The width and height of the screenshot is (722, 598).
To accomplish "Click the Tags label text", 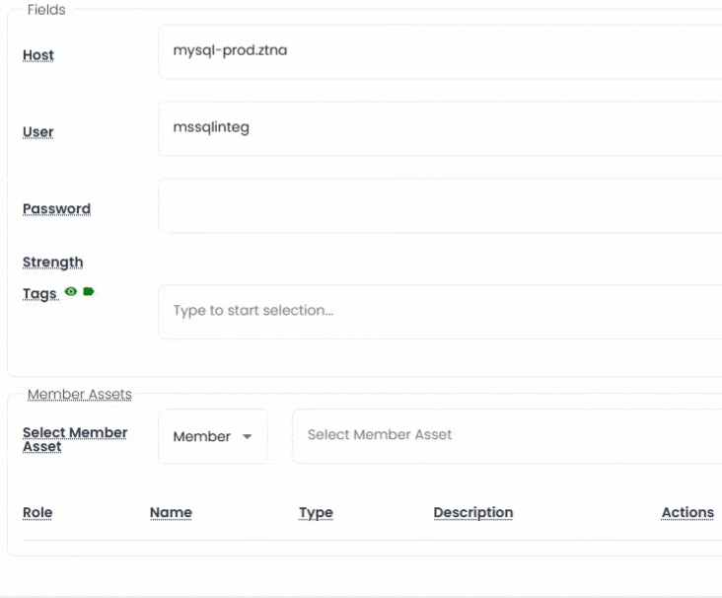I will click(39, 294).
